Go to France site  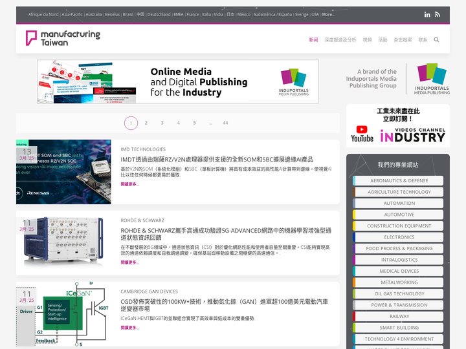(193, 14)
